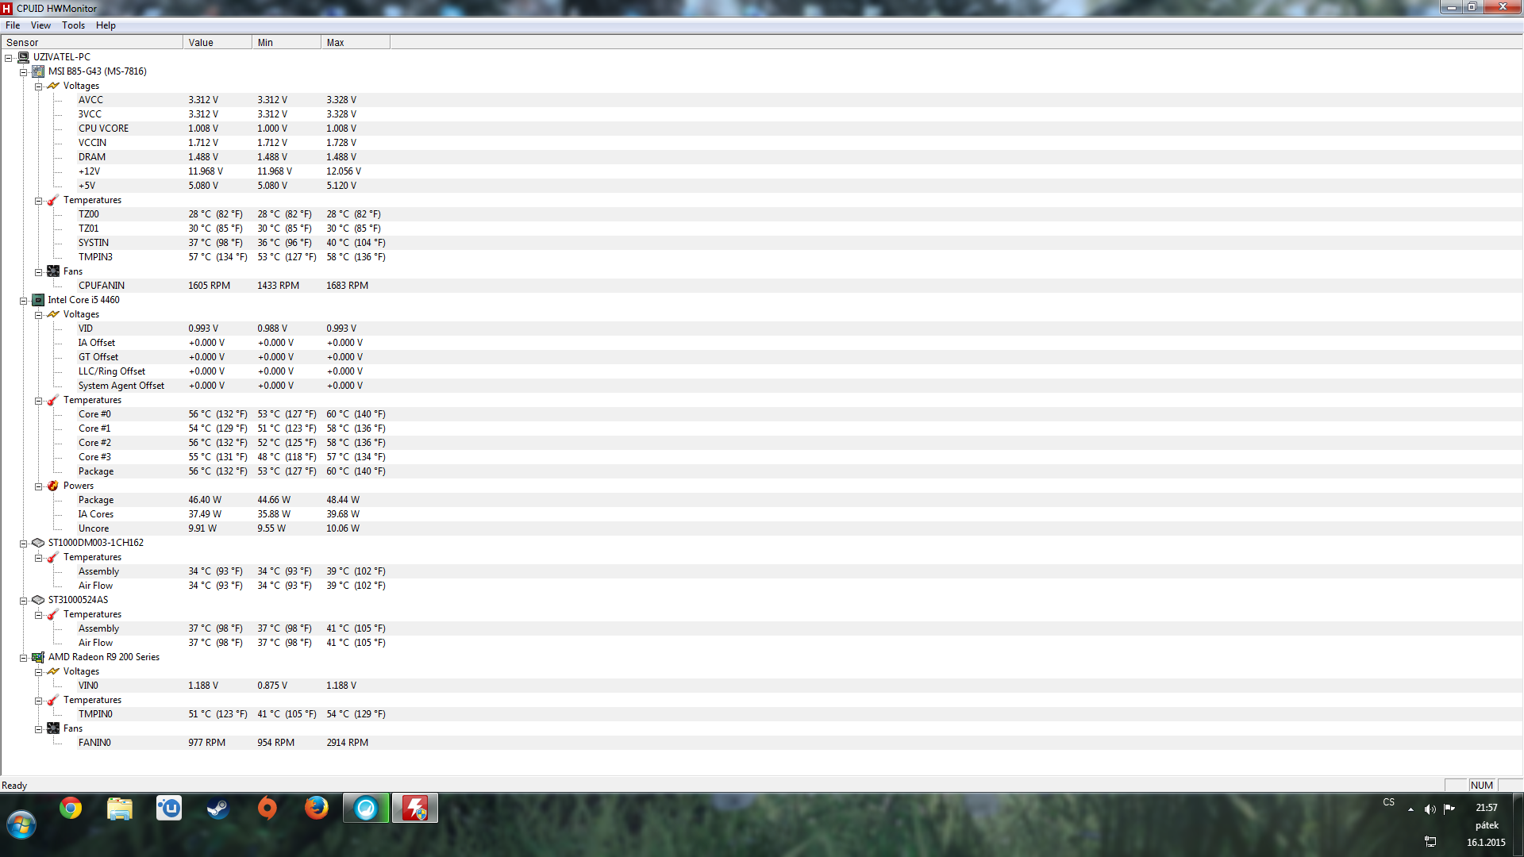Image resolution: width=1524 pixels, height=857 pixels.
Task: Open Steam from the taskbar
Action: 218,809
